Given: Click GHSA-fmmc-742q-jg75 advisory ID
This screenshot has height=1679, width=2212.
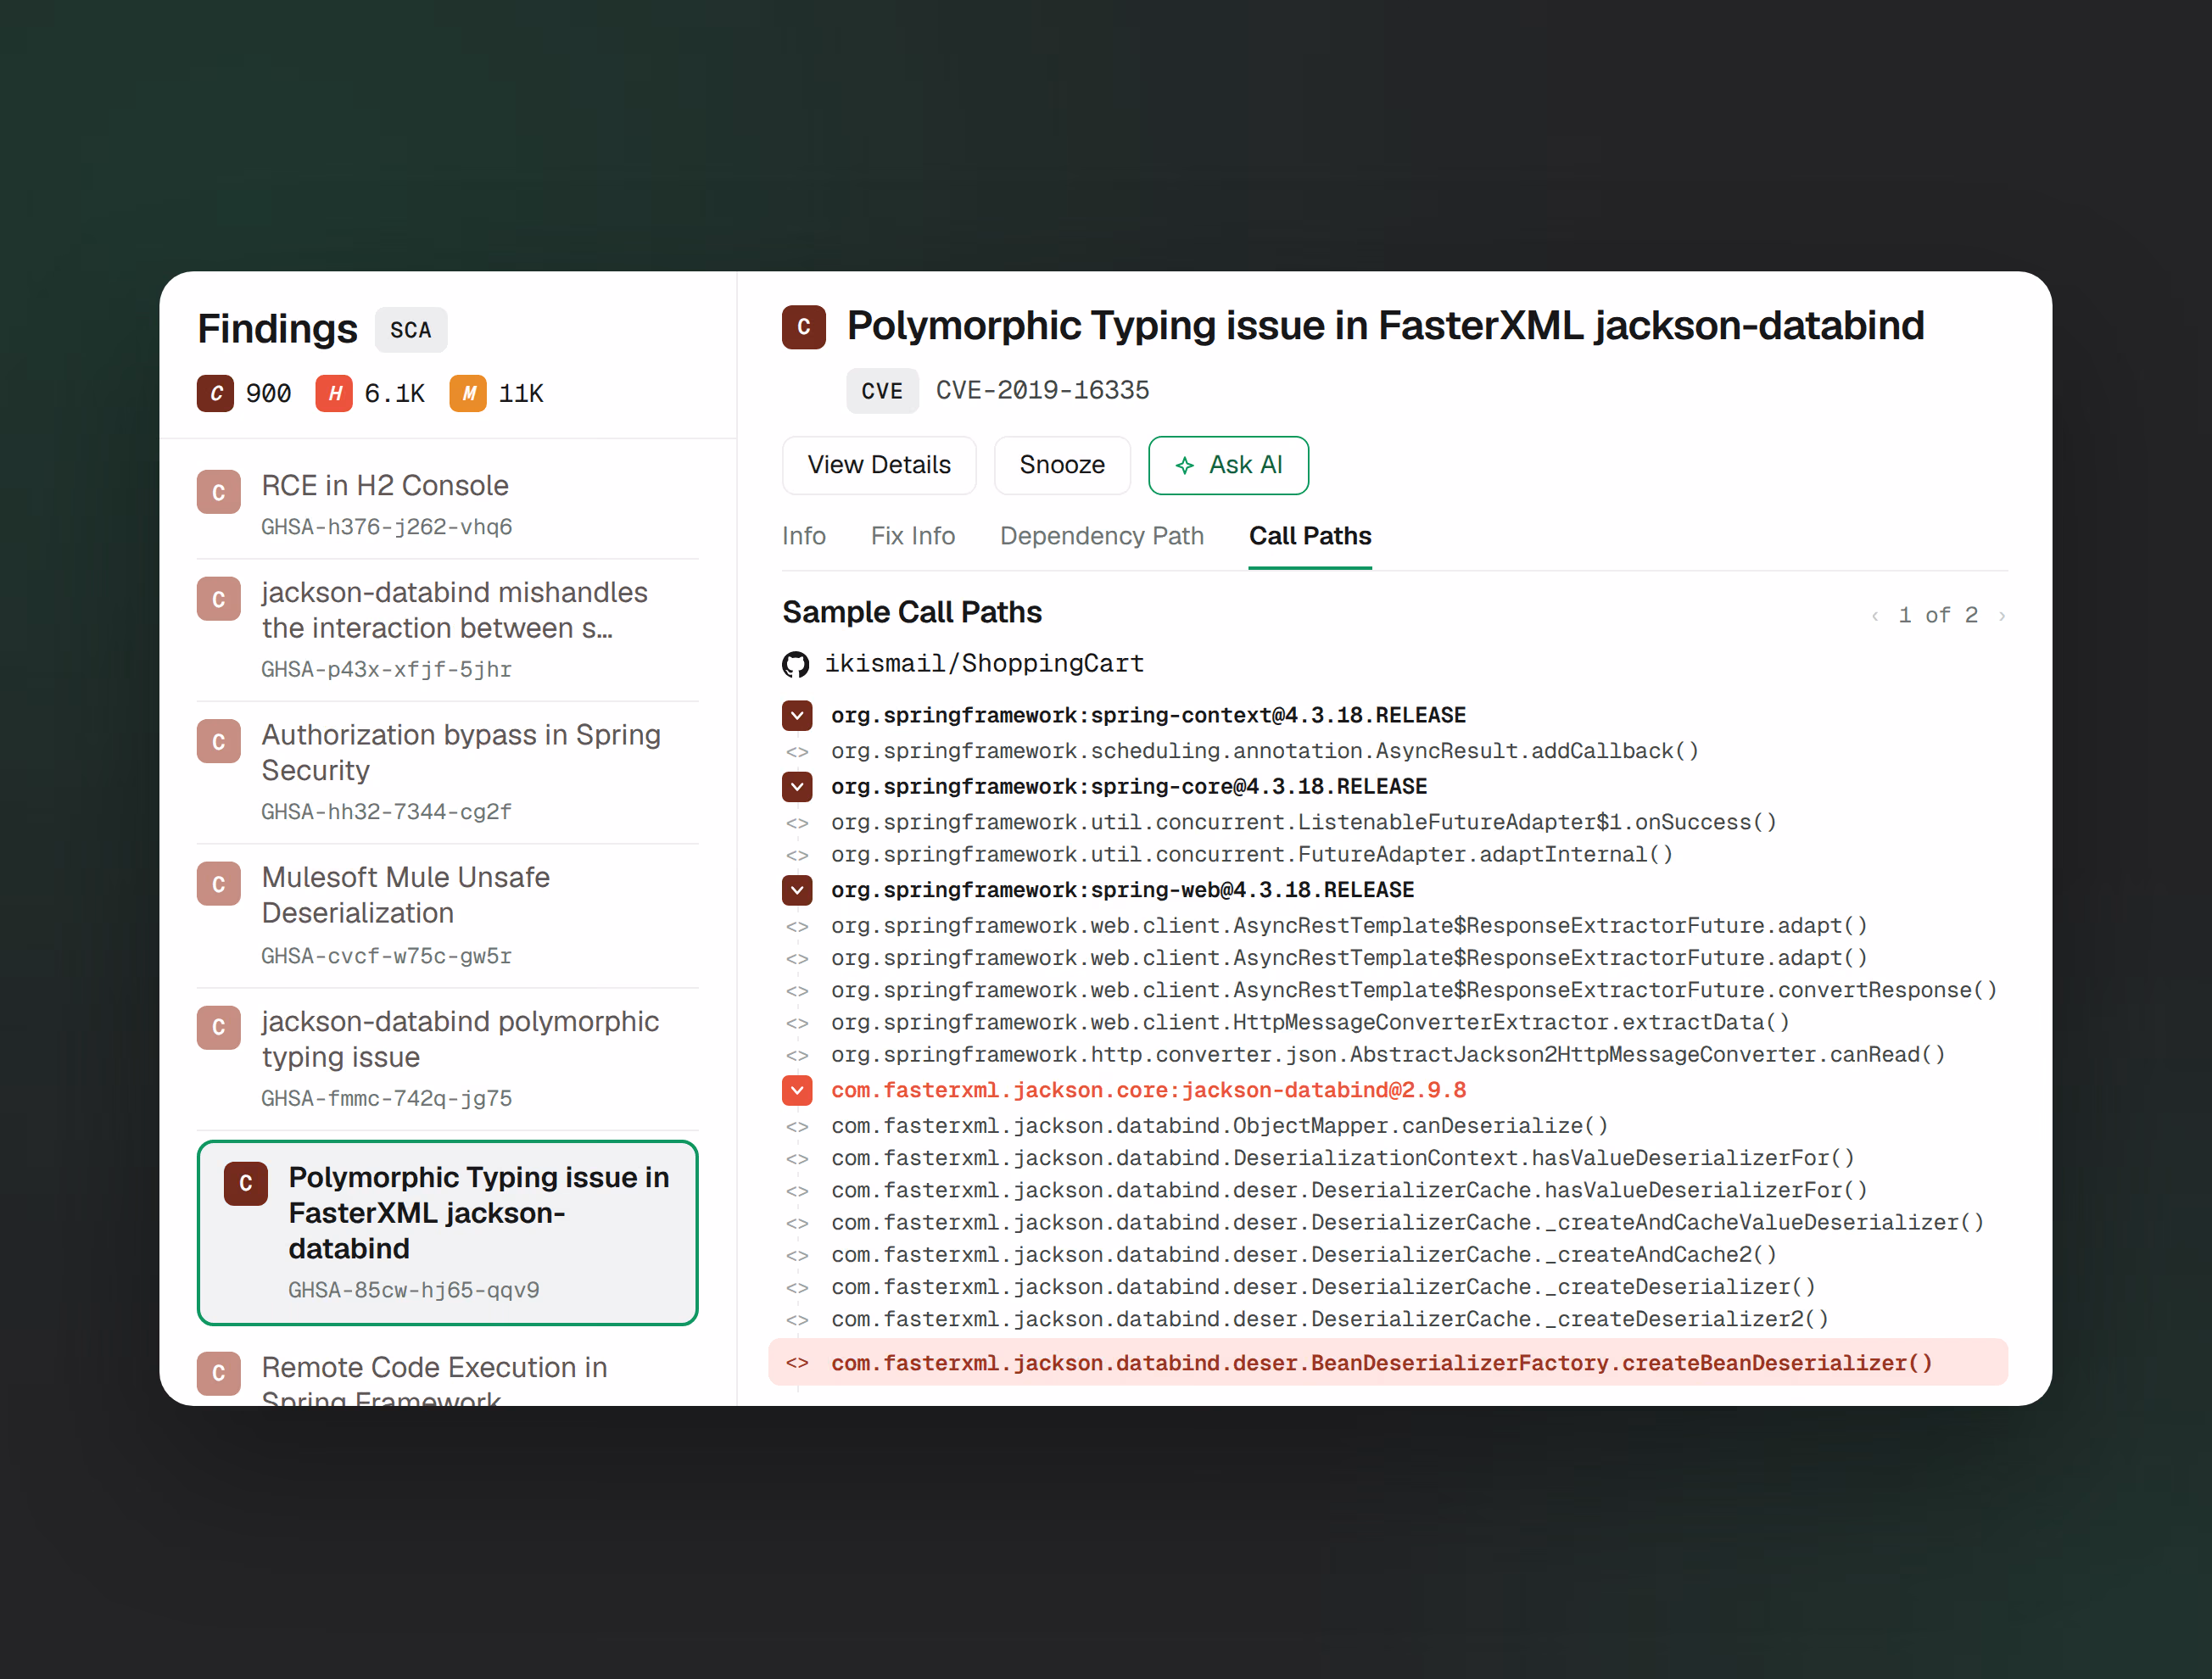Looking at the screenshot, I should (x=387, y=1099).
